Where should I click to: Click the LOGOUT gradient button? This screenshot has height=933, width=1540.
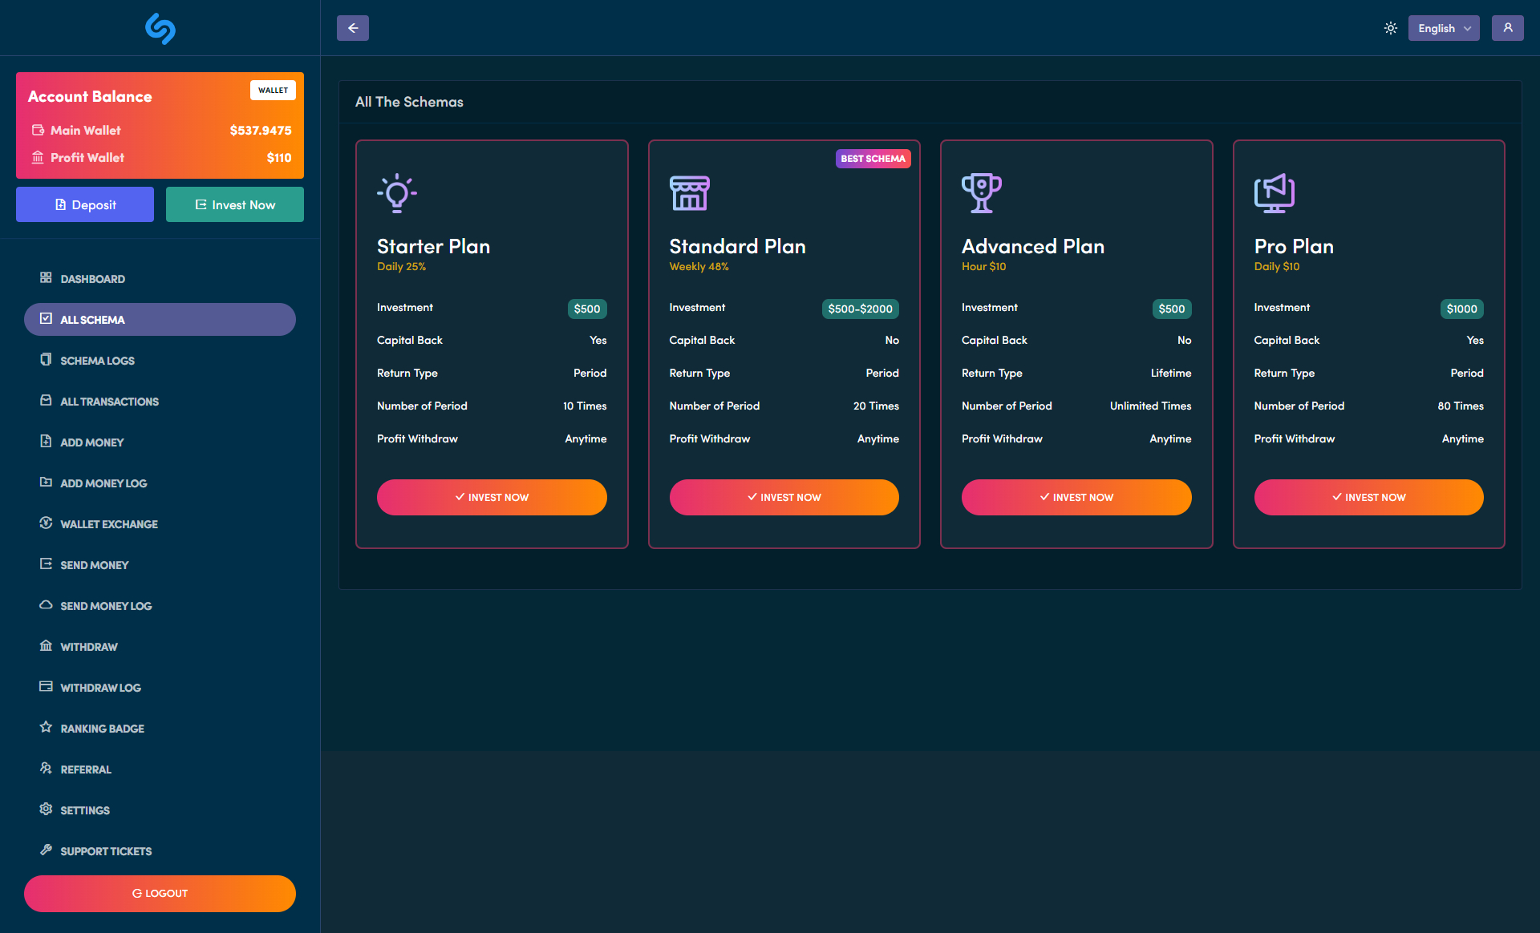pyautogui.click(x=160, y=893)
